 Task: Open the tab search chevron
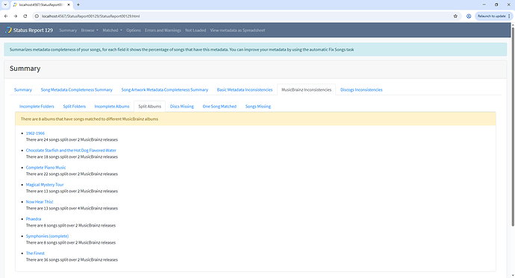click(x=5, y=4)
